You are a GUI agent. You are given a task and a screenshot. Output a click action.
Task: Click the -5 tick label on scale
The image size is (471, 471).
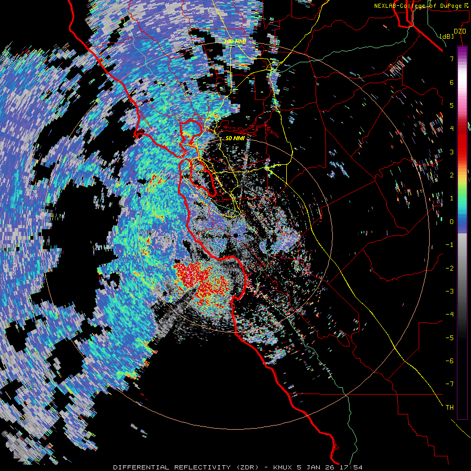450,338
